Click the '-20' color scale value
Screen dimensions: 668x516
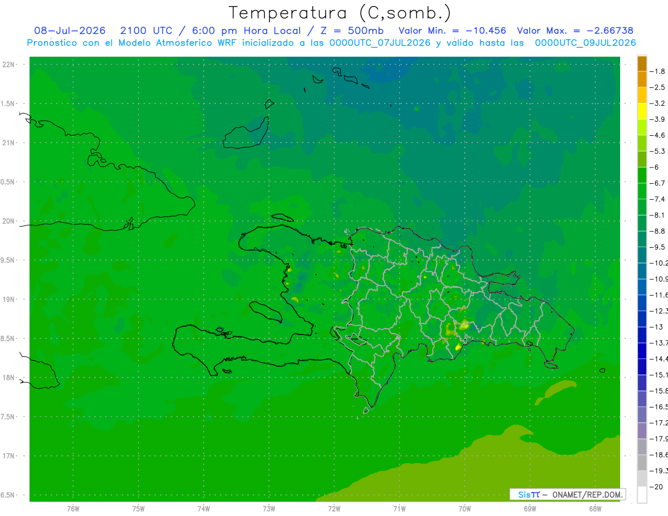(655, 487)
